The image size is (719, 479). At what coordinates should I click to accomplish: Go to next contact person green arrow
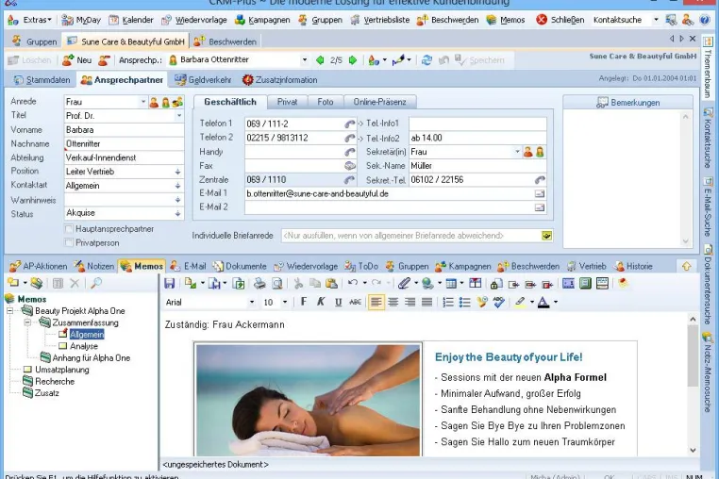coord(353,60)
